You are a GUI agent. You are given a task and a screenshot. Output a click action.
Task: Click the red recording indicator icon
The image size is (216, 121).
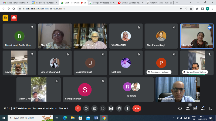coord(14,18)
